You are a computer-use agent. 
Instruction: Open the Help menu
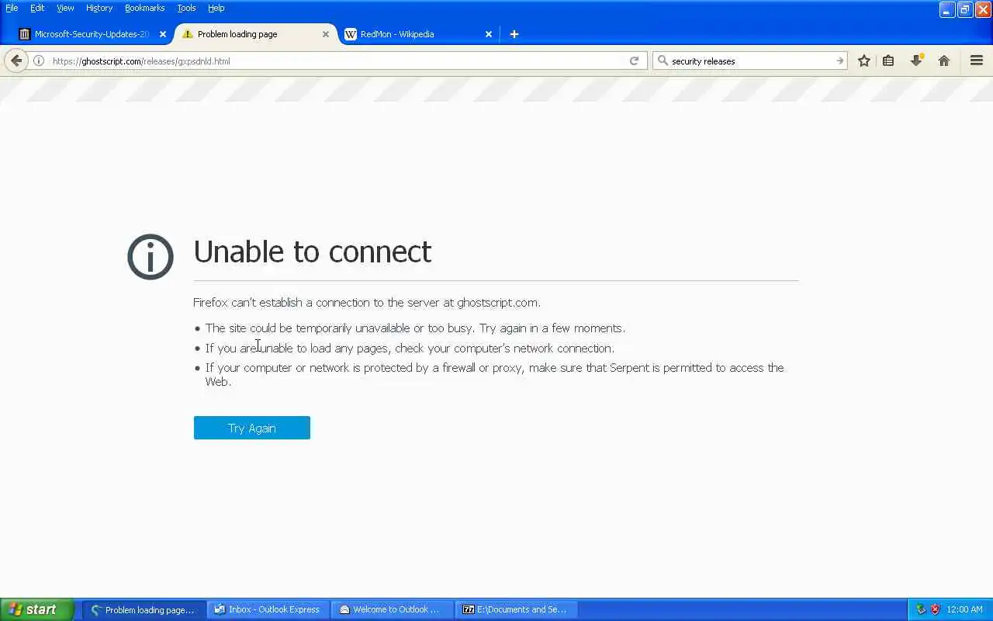tap(216, 8)
